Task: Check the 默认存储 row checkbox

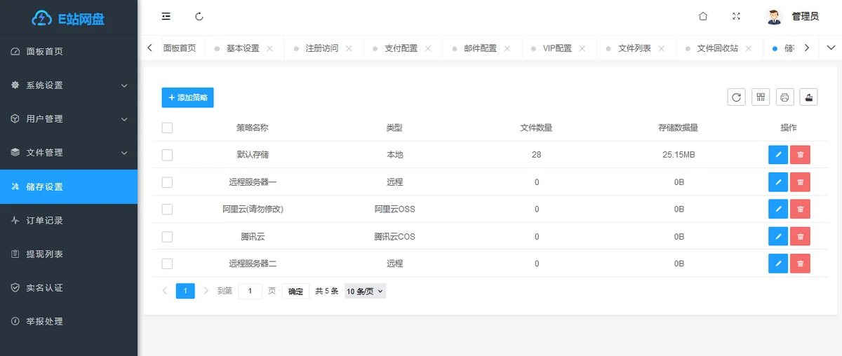Action: coord(167,155)
